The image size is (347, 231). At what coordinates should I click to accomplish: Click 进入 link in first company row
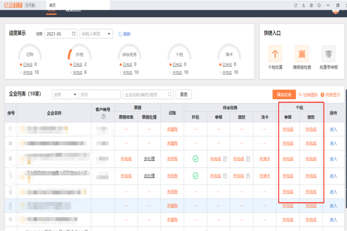[x=333, y=129]
